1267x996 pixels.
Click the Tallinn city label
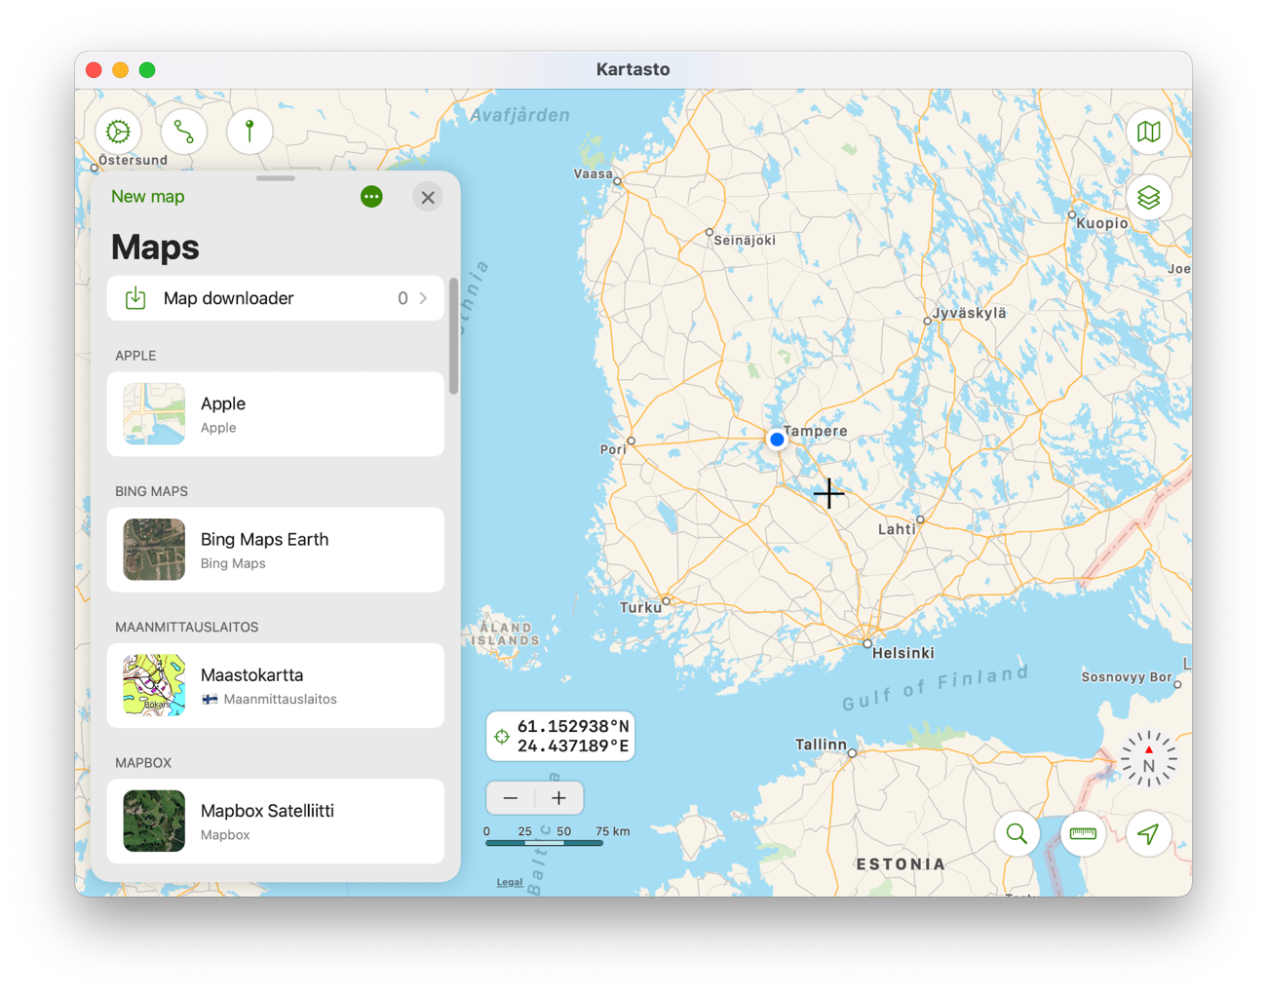click(821, 745)
